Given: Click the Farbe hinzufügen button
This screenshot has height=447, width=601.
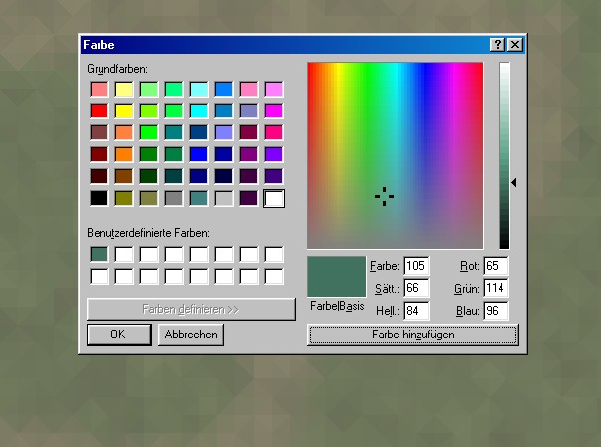Looking at the screenshot, I should pos(413,335).
